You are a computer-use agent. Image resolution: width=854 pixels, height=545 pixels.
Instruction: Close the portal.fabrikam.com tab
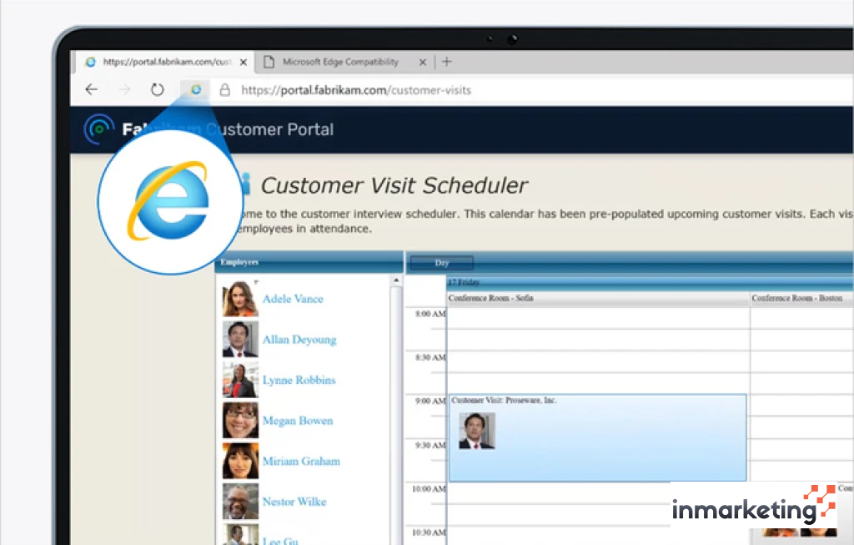coord(244,63)
